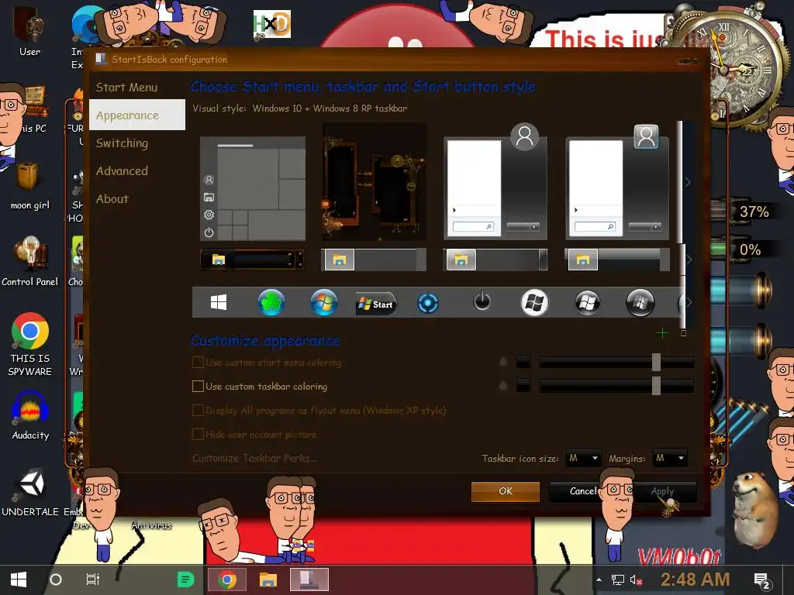Toggle Use custom taskbar coloring checkbox
The image size is (794, 595).
pos(198,386)
